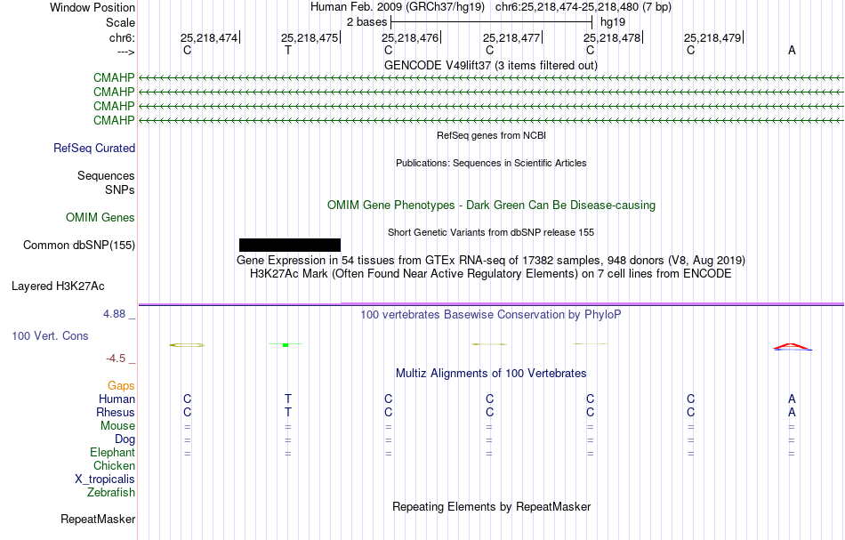Image resolution: width=845 pixels, height=540 pixels.
Task: Click the Chicken species label
Action: tap(114, 465)
